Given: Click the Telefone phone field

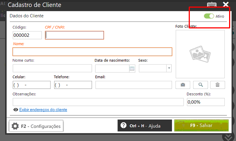Looking at the screenshot, I should (73, 85).
